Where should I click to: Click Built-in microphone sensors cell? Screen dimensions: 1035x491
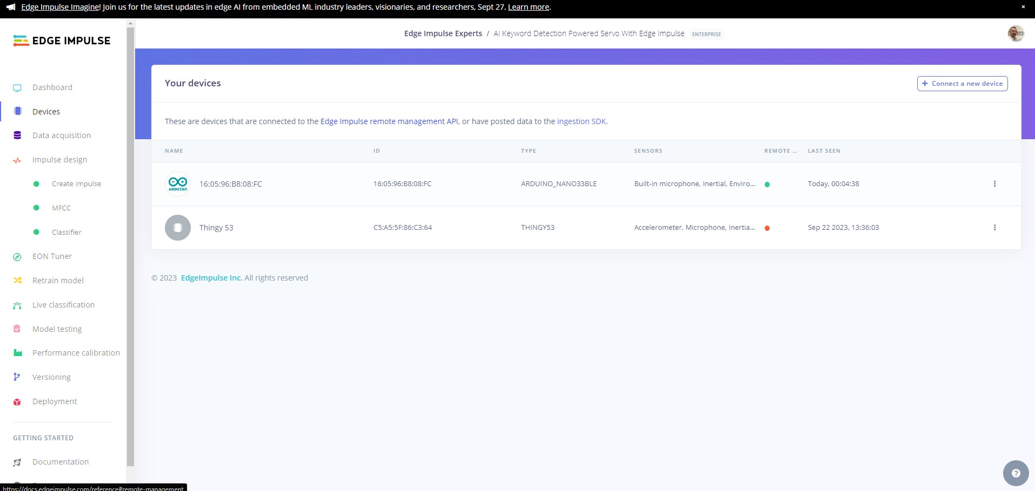click(x=695, y=184)
